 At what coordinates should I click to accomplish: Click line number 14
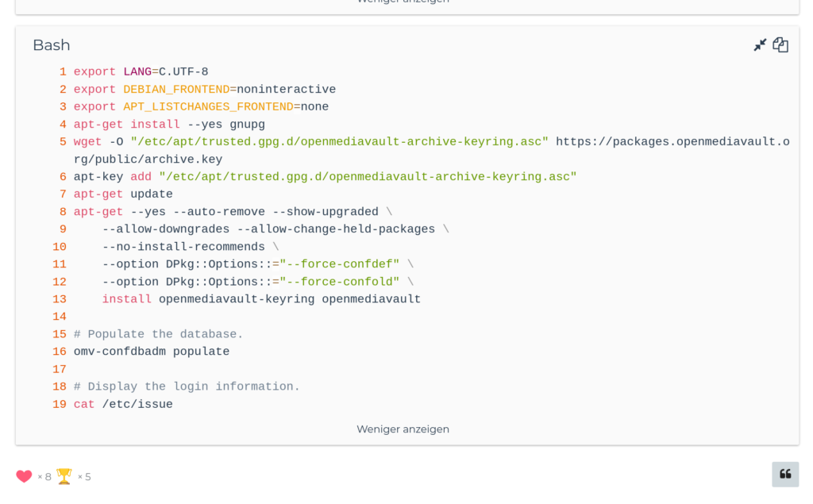(59, 317)
